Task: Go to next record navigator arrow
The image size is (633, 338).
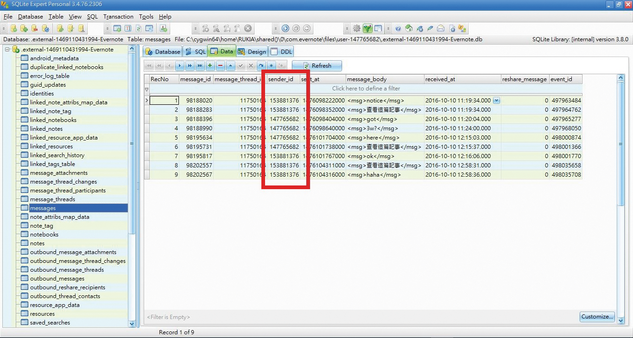Action: click(180, 66)
